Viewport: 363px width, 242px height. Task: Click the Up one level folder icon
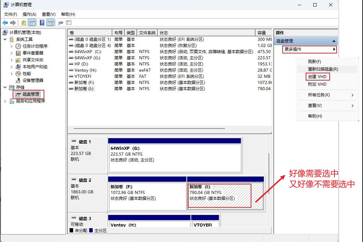23,23
